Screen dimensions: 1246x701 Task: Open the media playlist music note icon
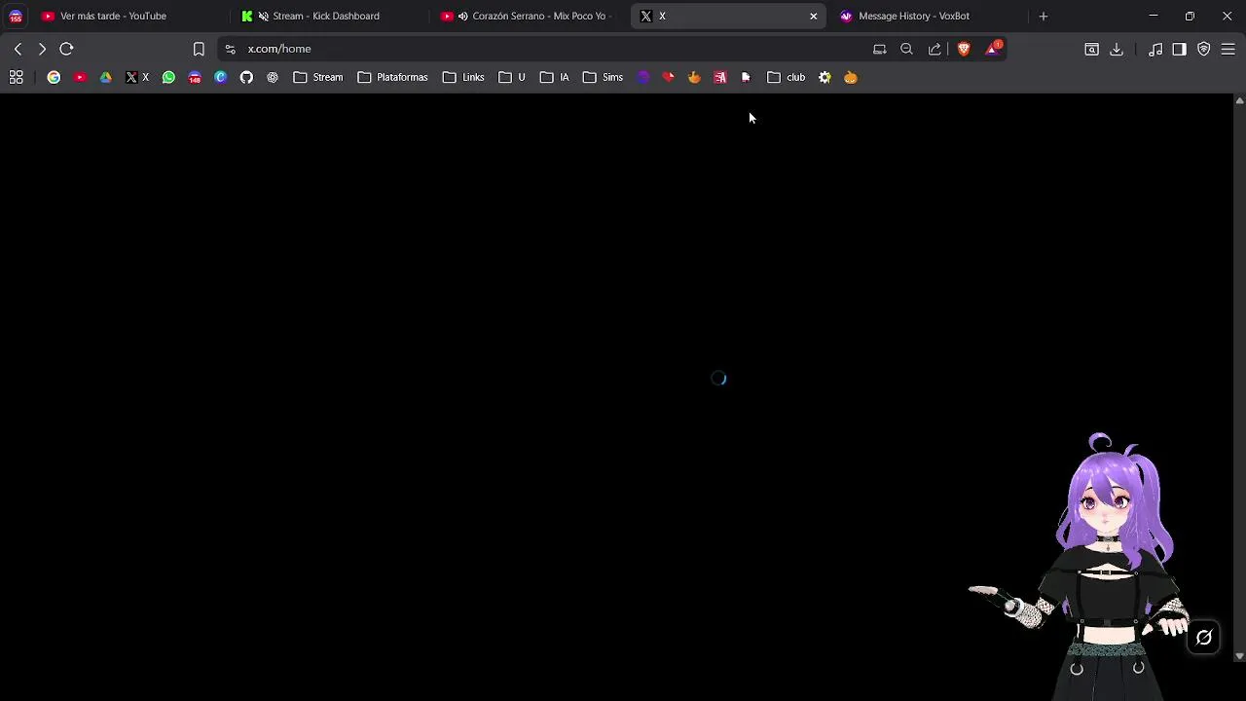point(1155,49)
